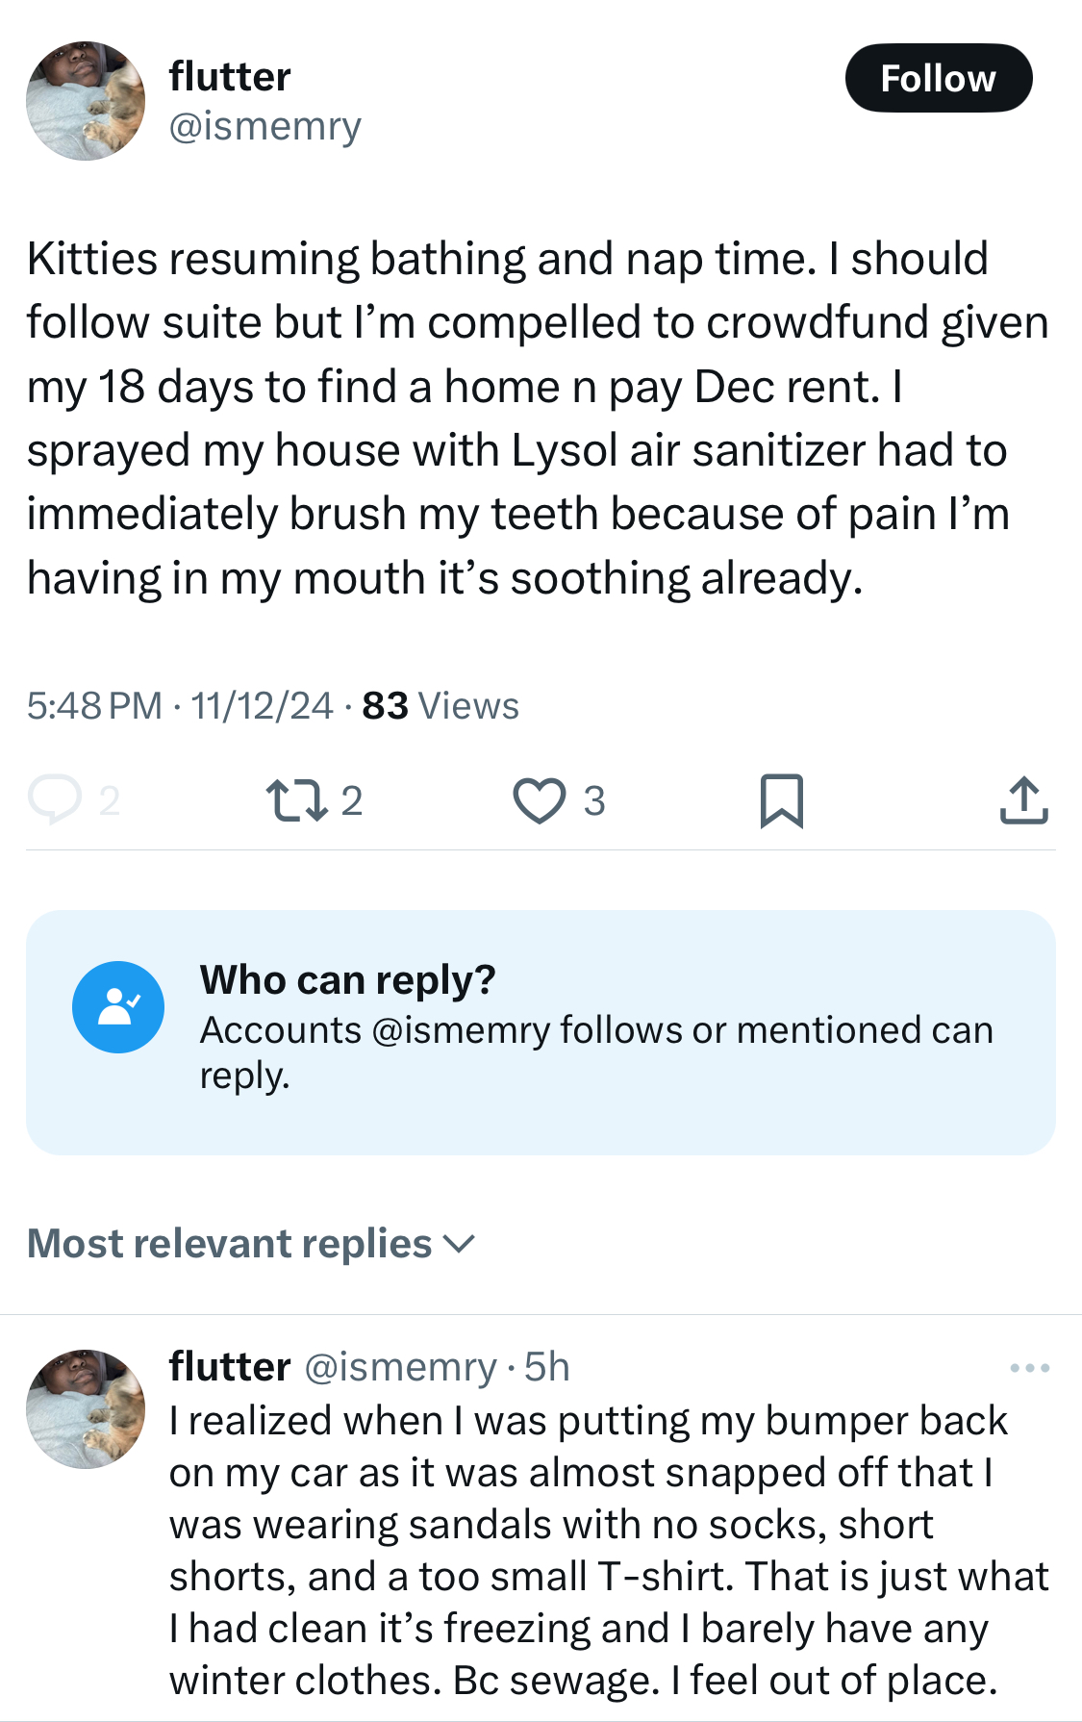
Task: Open the three-dot menu on reply
Action: [x=1030, y=1367]
